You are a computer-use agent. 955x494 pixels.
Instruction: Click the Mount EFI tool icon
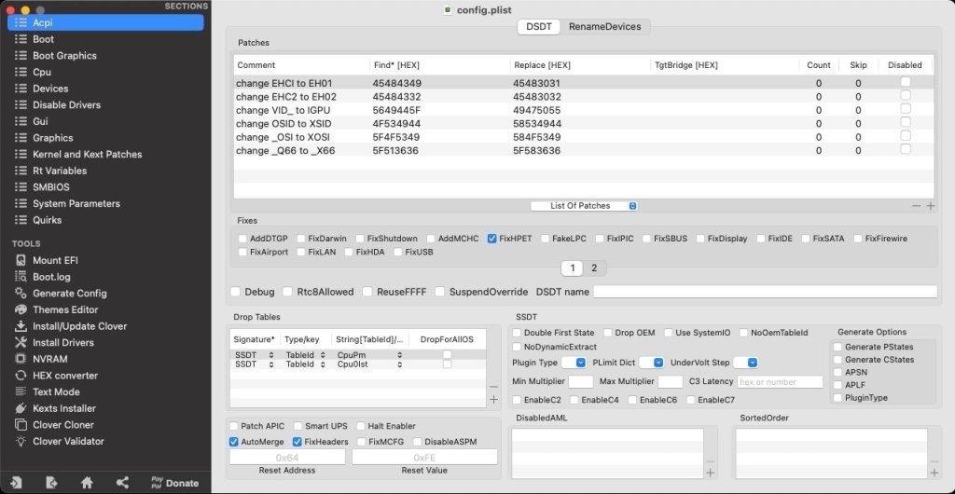pyautogui.click(x=20, y=261)
